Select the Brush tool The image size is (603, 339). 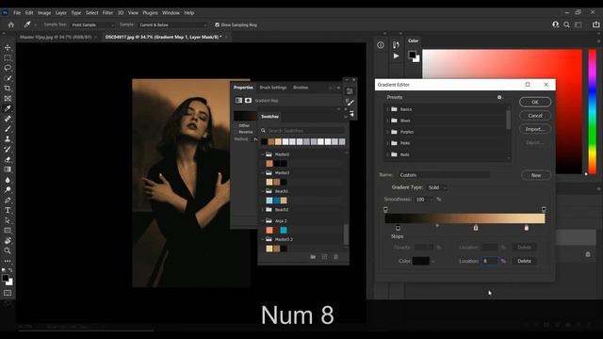8,129
